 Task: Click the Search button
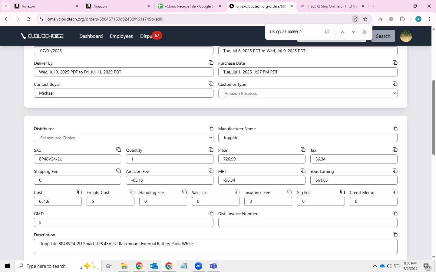pos(383,36)
